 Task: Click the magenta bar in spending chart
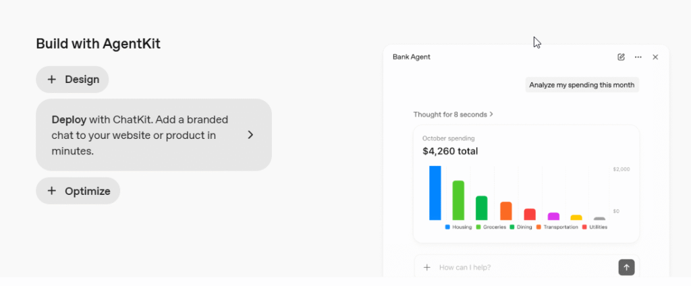click(553, 216)
